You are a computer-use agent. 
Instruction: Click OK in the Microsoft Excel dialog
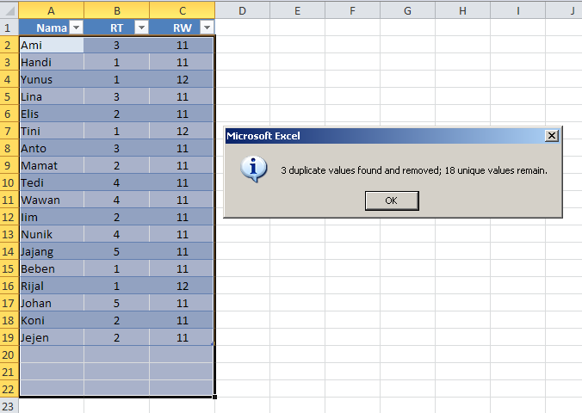pos(392,200)
